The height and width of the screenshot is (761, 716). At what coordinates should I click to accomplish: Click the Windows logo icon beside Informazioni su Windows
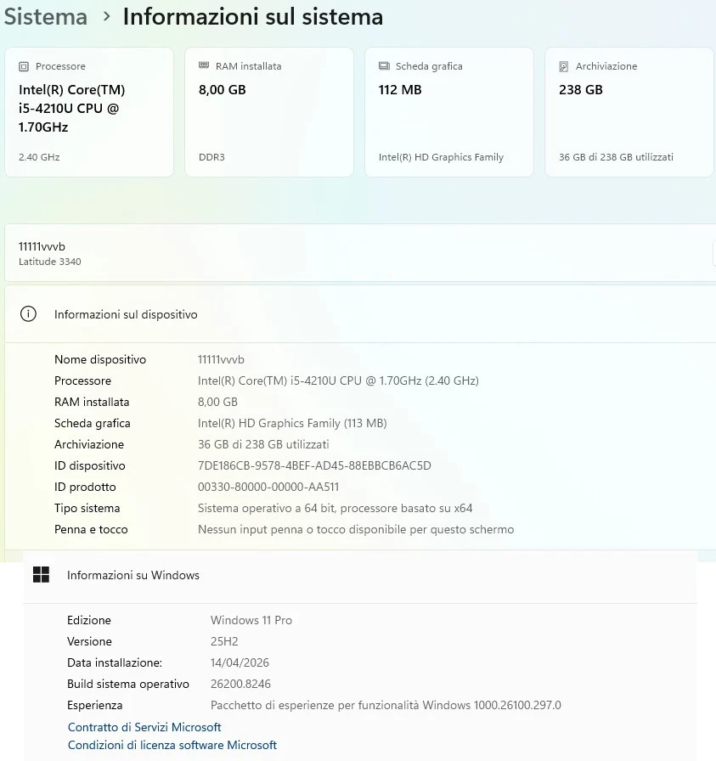click(x=42, y=575)
